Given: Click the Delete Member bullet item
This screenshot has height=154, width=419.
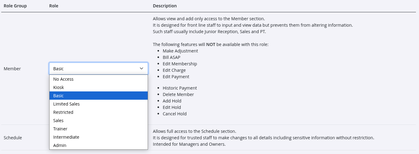Looking at the screenshot, I should click(178, 94).
